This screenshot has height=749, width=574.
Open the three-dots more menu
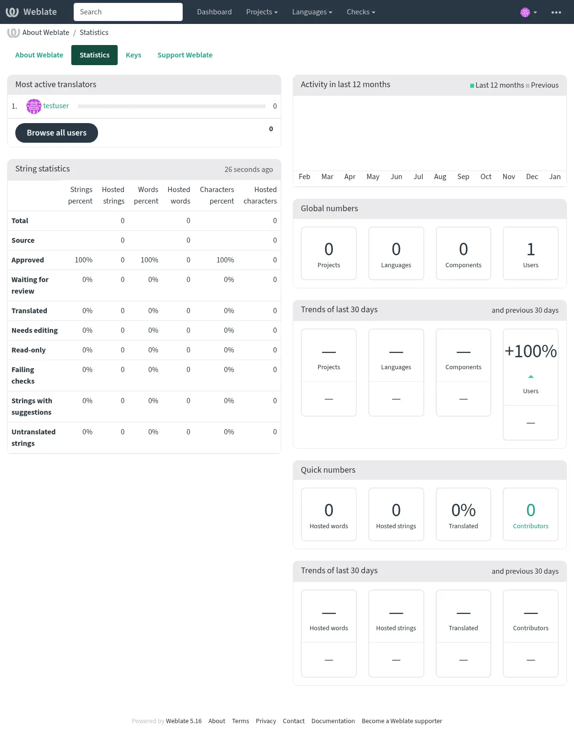coord(556,12)
